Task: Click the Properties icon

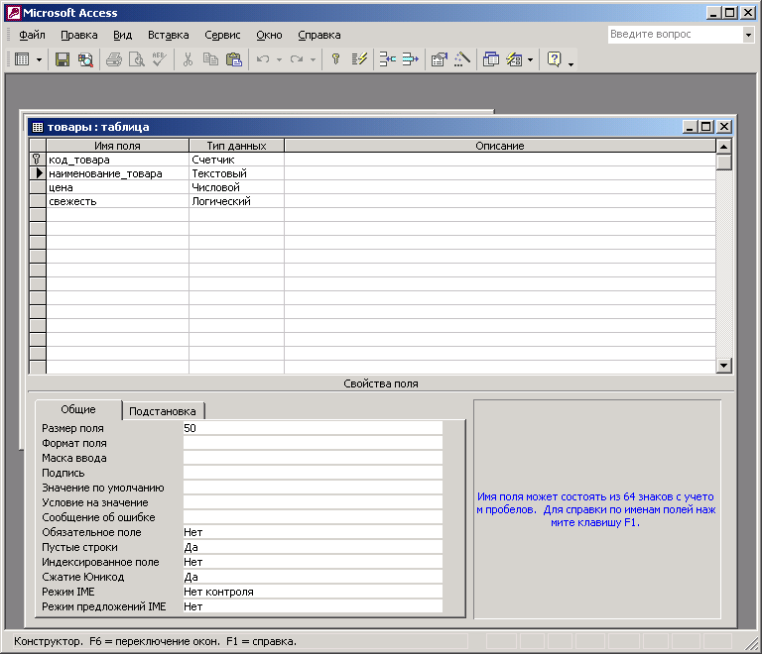Action: pos(440,59)
